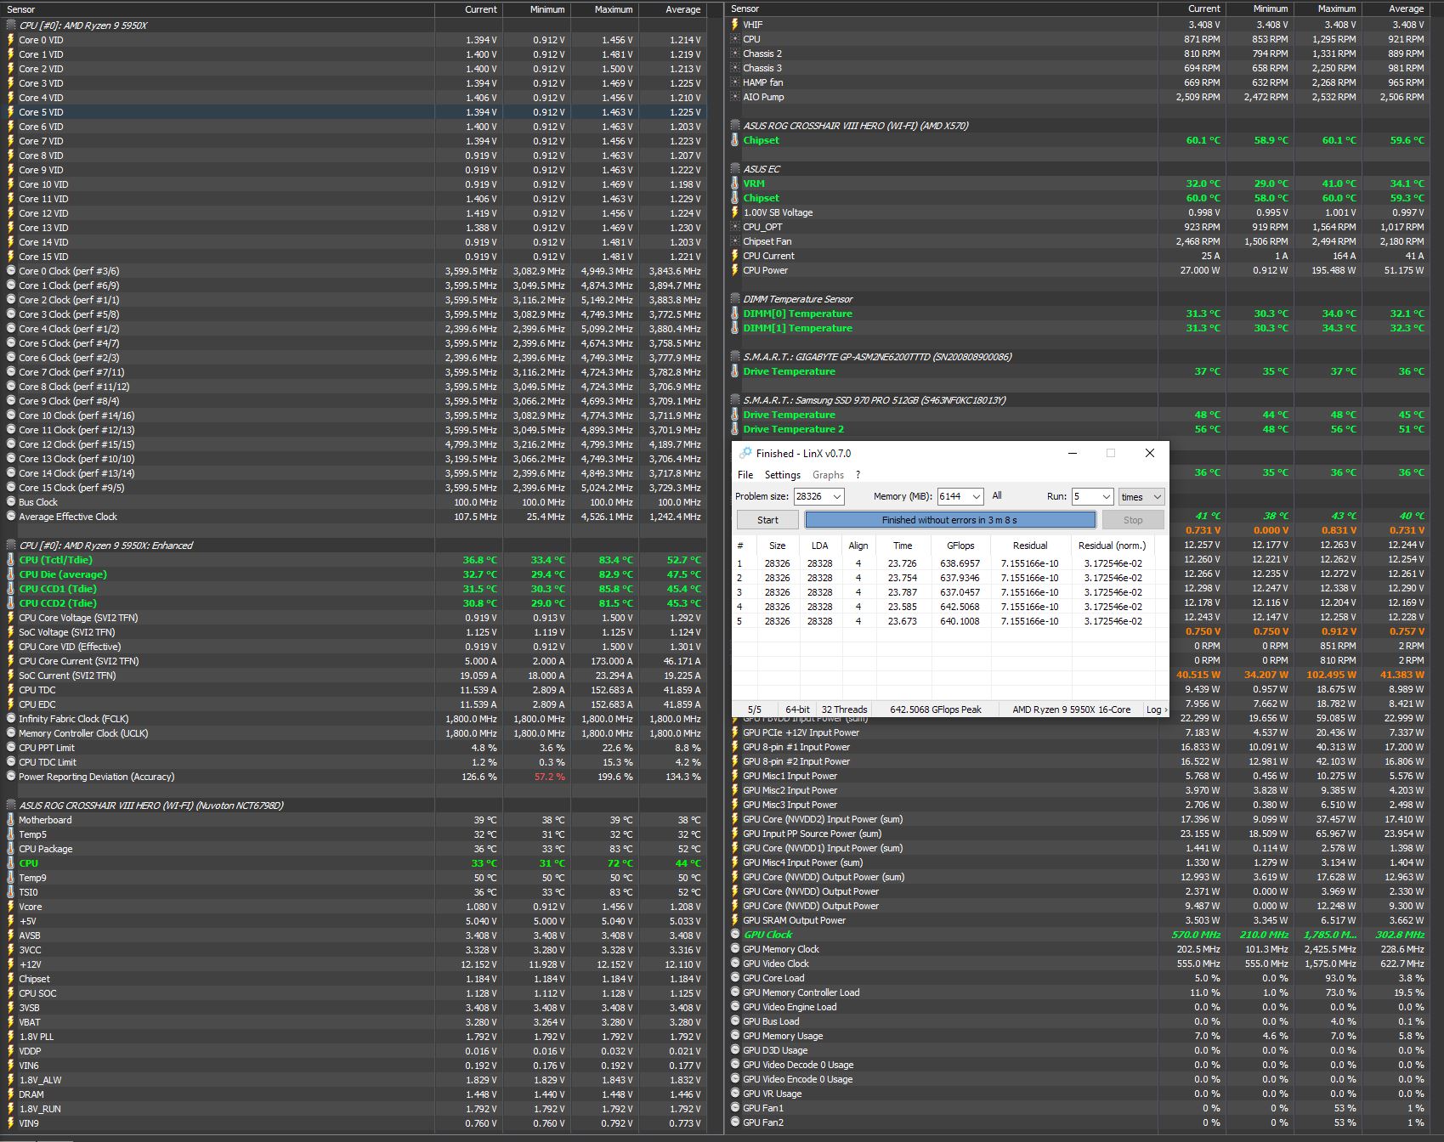Click the icon beside Power Reporting Deviation (Accuracy)
The image size is (1444, 1142).
click(11, 777)
